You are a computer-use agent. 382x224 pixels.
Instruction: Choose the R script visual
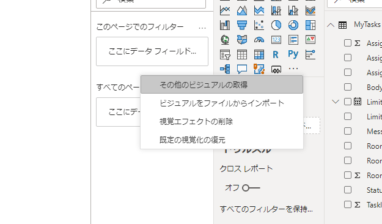coord(276,54)
